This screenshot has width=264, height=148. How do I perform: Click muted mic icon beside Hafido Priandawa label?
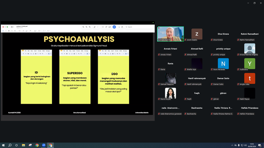coord(238,114)
